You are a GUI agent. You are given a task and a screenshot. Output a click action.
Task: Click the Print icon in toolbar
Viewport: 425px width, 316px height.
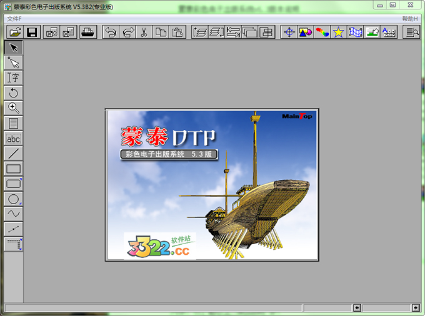point(88,32)
